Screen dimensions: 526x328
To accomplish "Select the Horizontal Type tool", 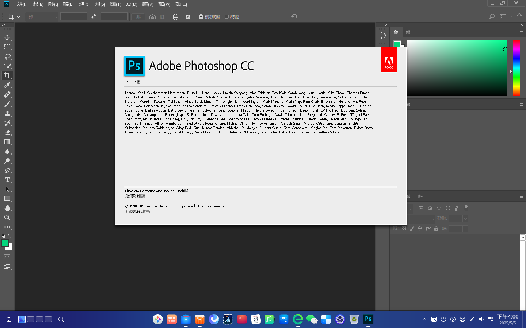I will point(7,180).
